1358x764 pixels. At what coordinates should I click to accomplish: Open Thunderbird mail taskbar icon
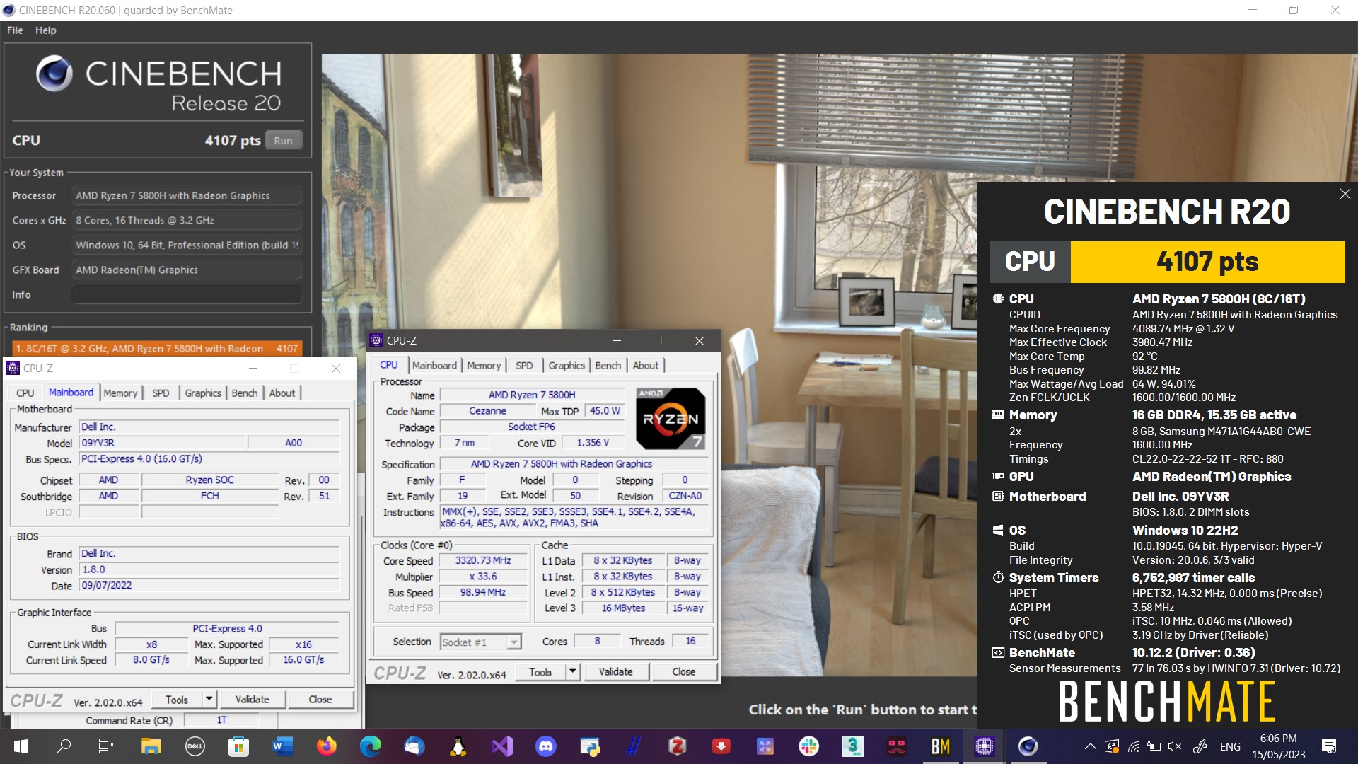pos(414,746)
